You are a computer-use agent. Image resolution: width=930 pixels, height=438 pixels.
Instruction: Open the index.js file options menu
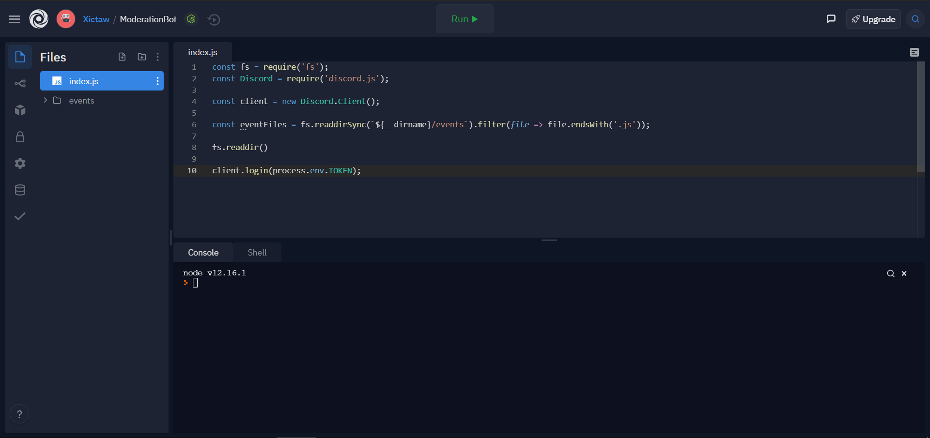click(157, 81)
